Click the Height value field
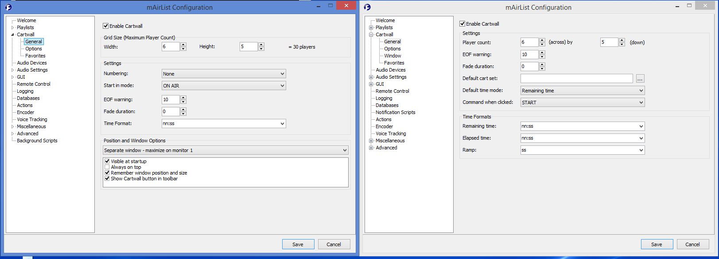The width and height of the screenshot is (719, 259). coord(249,47)
